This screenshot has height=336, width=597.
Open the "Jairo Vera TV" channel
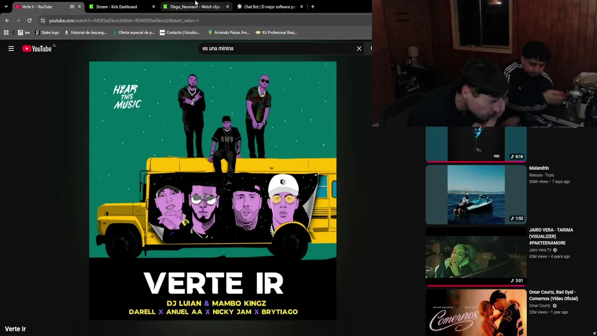(540, 250)
